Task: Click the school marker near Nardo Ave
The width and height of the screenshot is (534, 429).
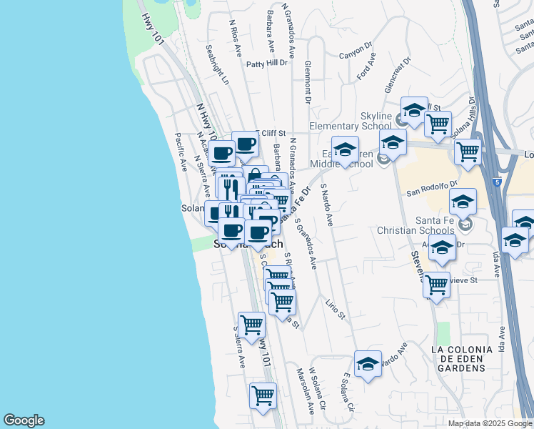Action: point(368,365)
